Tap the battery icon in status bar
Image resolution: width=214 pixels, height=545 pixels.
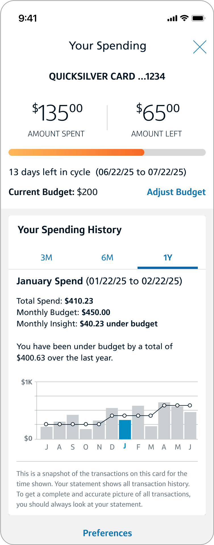[x=198, y=18]
